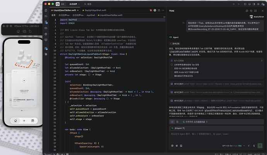Click the simulator home button icon

(x=18, y=31)
